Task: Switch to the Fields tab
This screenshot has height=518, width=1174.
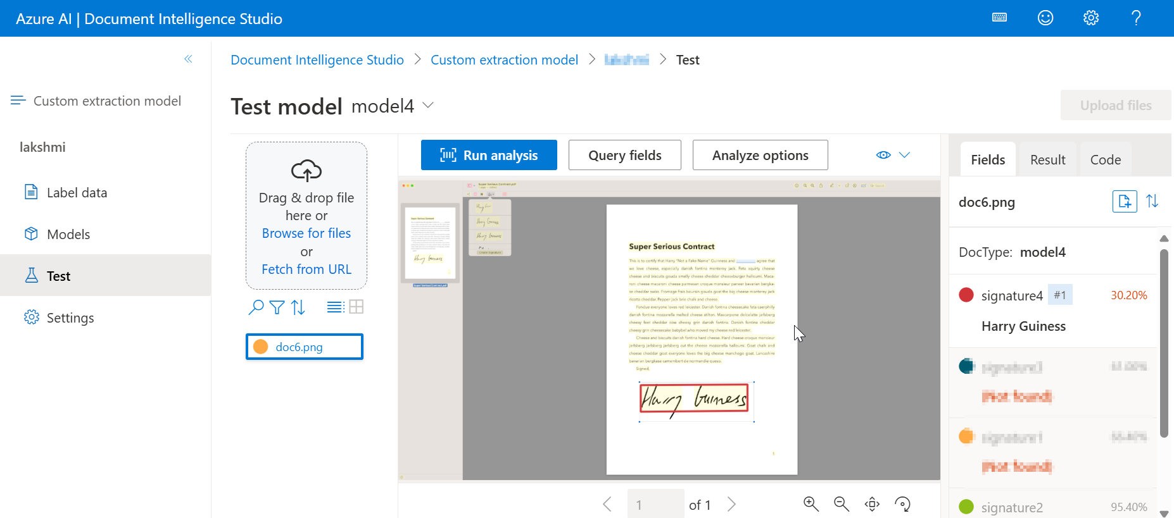Action: pos(988,159)
